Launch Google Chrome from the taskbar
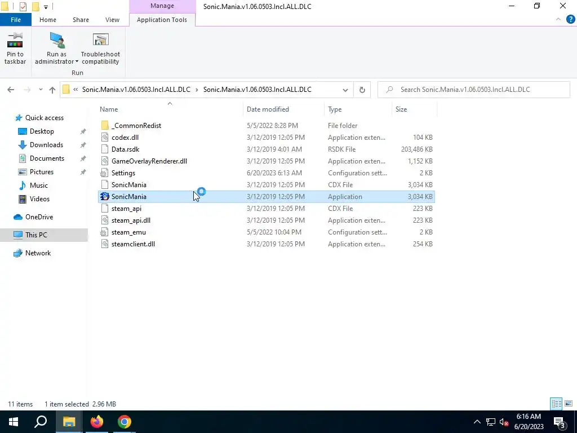Viewport: 577px width, 433px height. pyautogui.click(x=125, y=422)
